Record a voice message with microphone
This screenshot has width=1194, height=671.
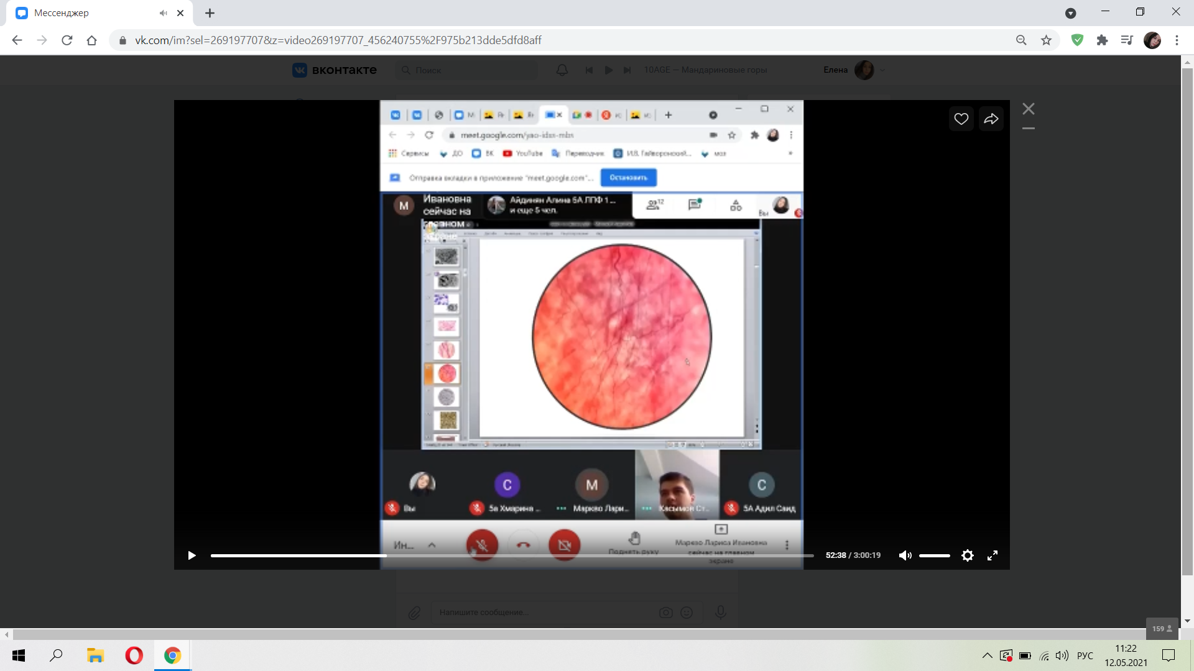coord(721,613)
